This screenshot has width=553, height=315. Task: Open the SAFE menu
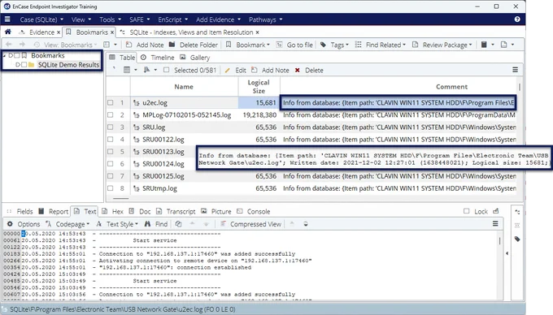[x=139, y=19]
